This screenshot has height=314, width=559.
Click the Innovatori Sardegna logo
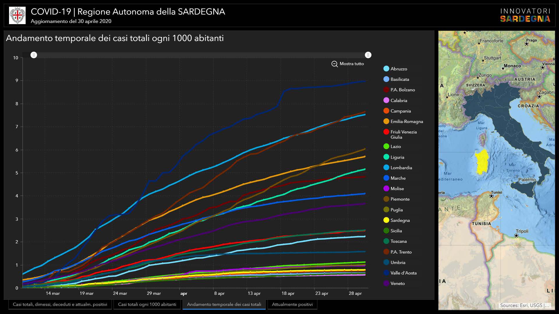pos(525,15)
